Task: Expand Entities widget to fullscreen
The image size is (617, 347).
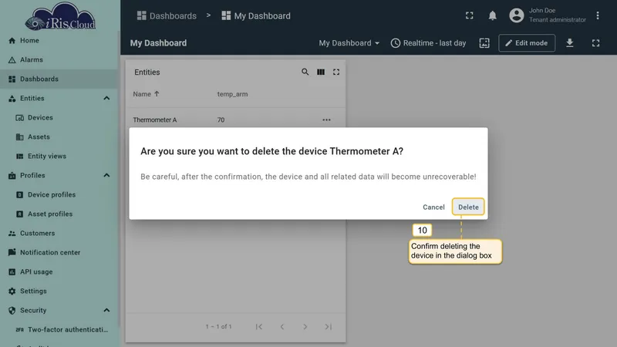Action: point(336,72)
